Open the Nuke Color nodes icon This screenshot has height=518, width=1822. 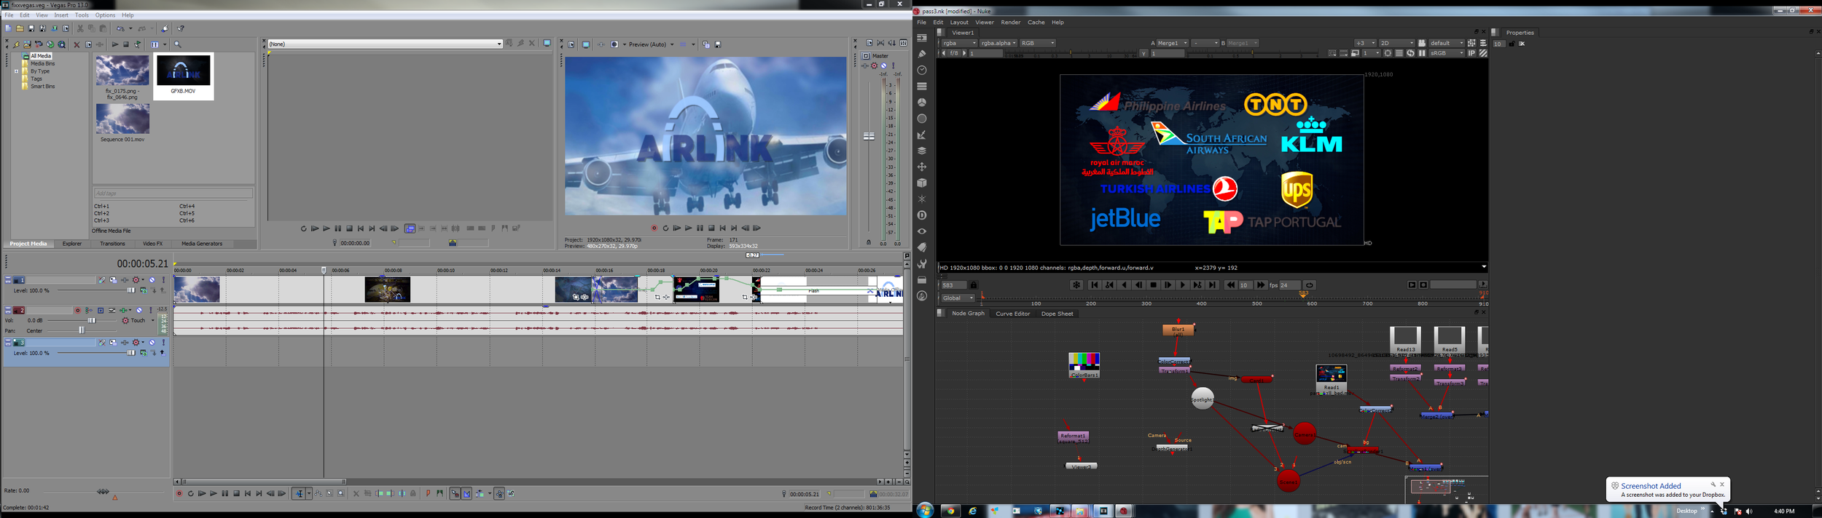(922, 102)
